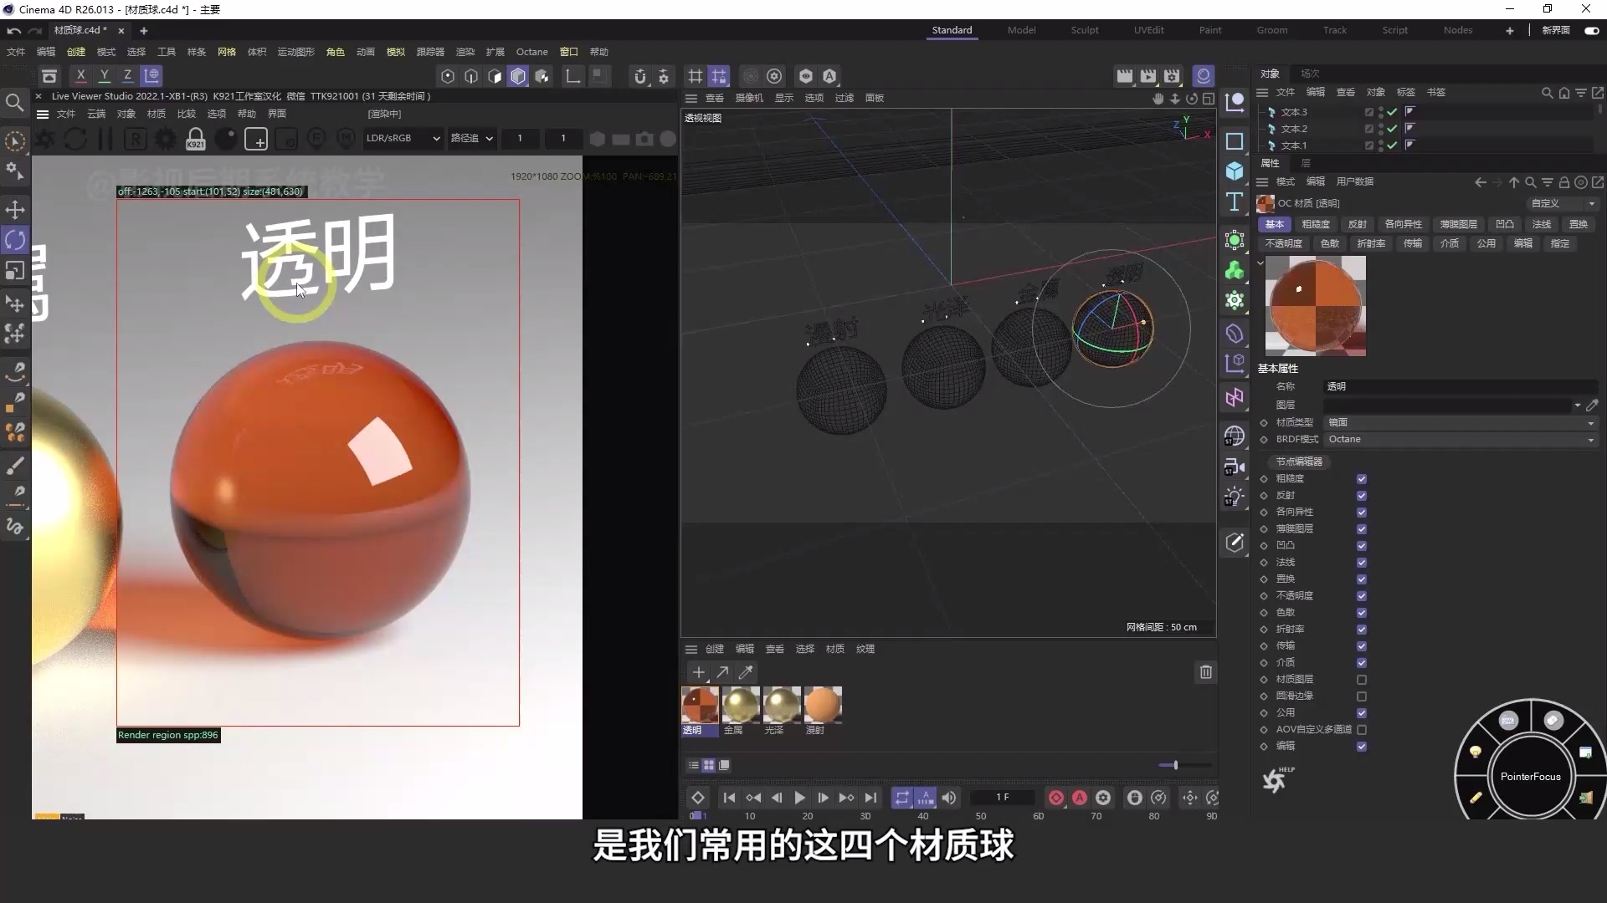Select the Rotate tool in the left toolbar
Viewport: 1607px width, 903px height.
coord(15,240)
